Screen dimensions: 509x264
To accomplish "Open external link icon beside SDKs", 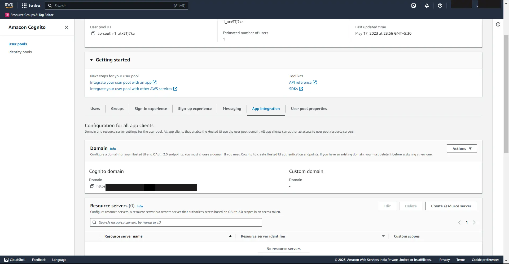I will tap(301, 89).
